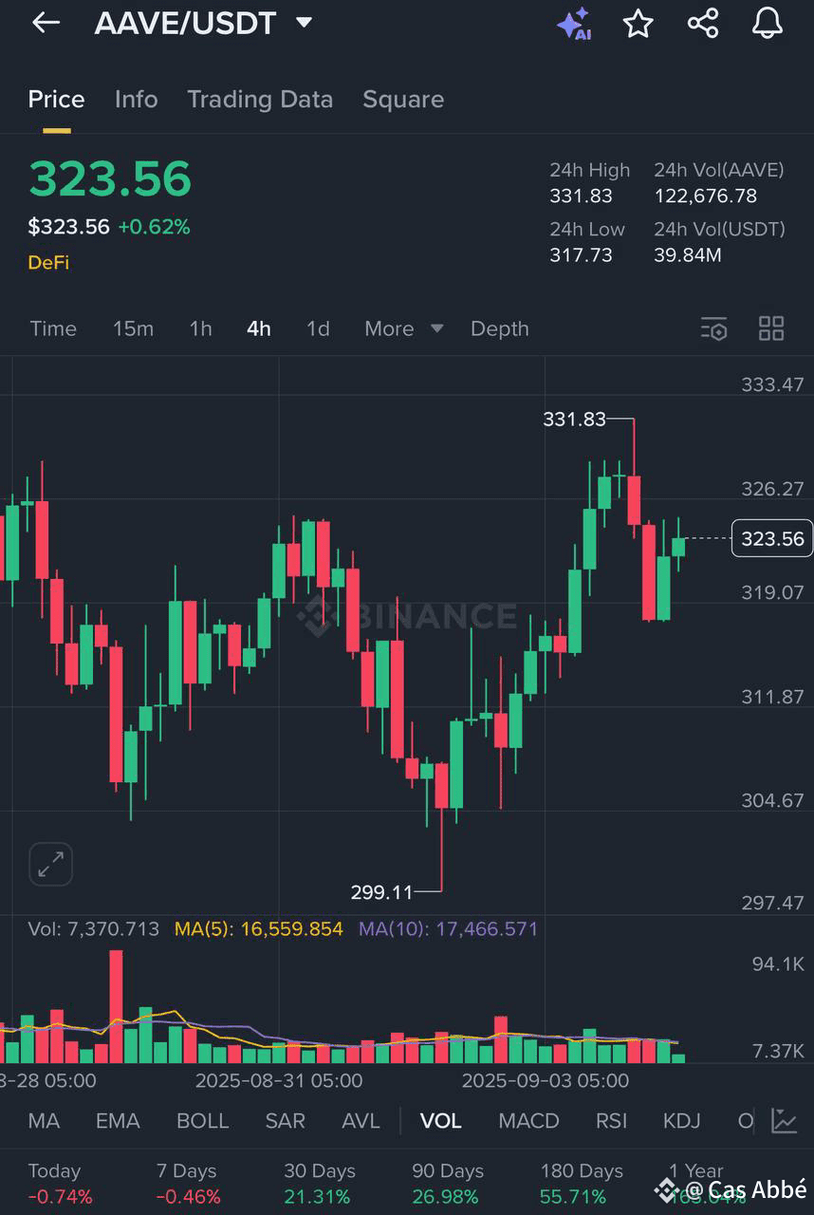Expand chart to fullscreen
This screenshot has width=814, height=1215.
(50, 864)
